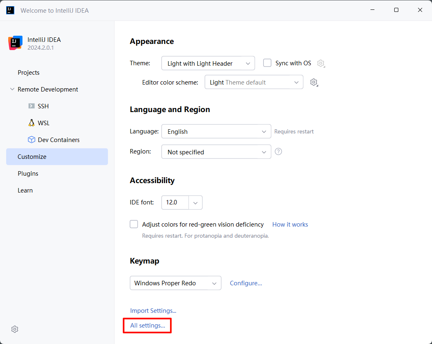Open the All settings... link

(x=148, y=325)
